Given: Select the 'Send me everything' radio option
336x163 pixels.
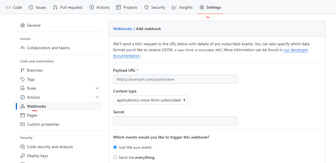Looking at the screenshot, I should tap(115, 157).
